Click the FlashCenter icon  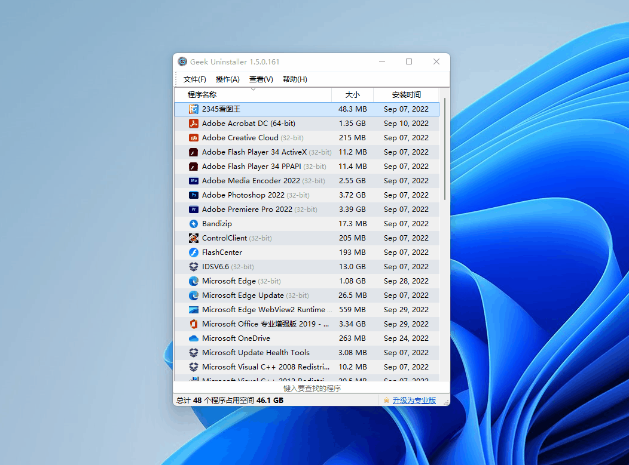pyautogui.click(x=193, y=252)
